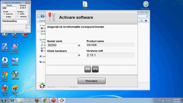Show hidden system tray icons
This screenshot has width=183, height=103.
[157, 100]
